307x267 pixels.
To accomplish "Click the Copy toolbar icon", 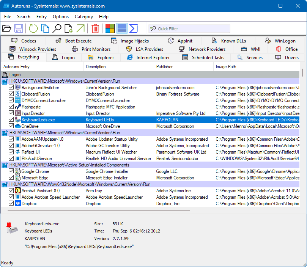I will click(x=45, y=28).
